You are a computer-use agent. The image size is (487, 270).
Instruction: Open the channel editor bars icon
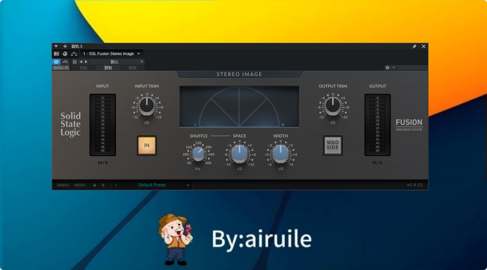point(56,54)
